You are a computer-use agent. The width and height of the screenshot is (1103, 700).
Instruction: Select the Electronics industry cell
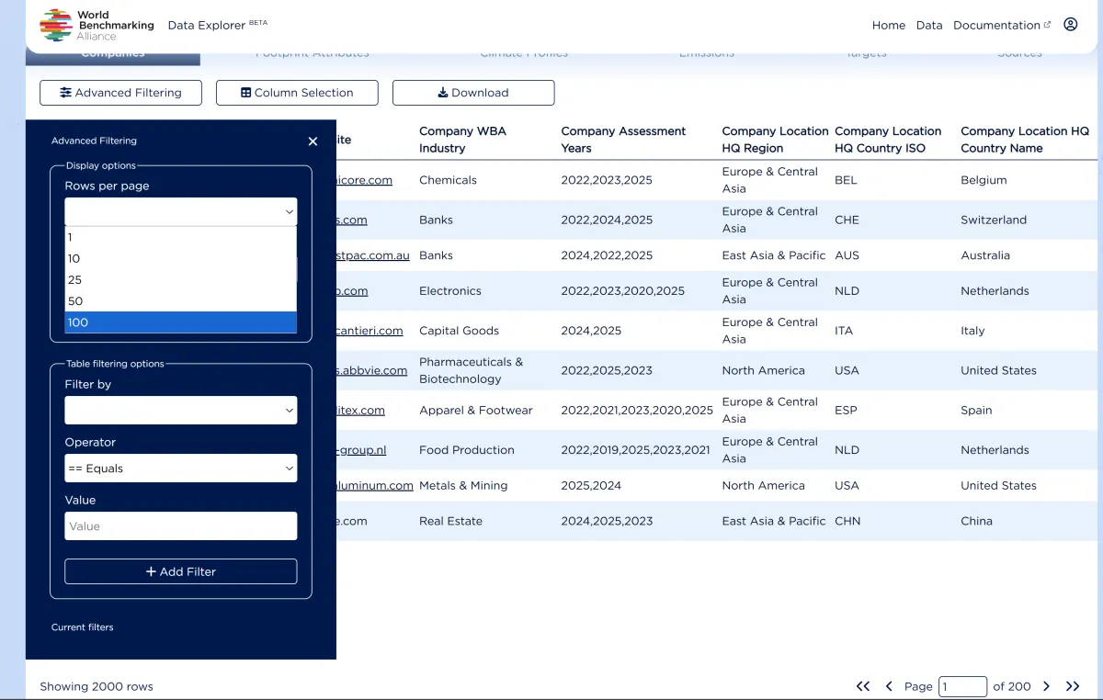click(450, 291)
